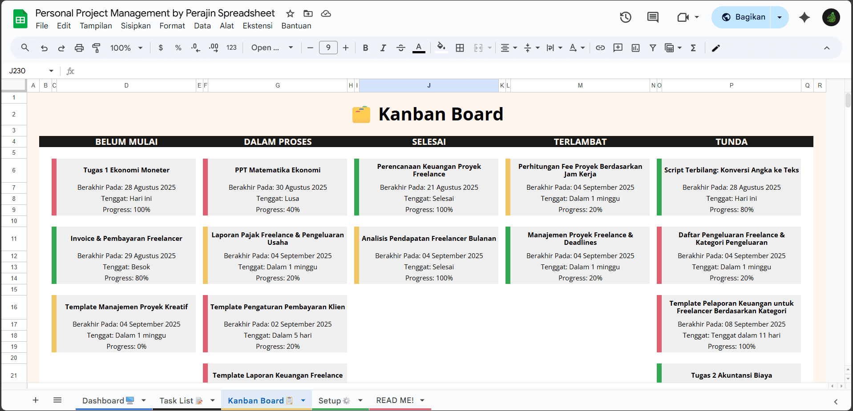Open the borders tool
This screenshot has height=411, width=853.
pyautogui.click(x=460, y=48)
